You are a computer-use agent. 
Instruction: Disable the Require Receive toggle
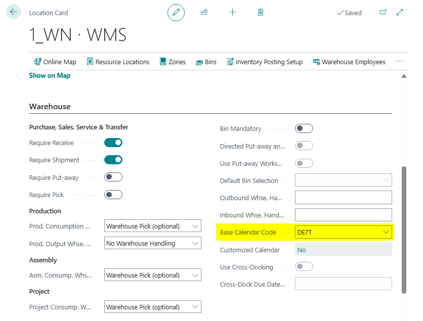[113, 143]
